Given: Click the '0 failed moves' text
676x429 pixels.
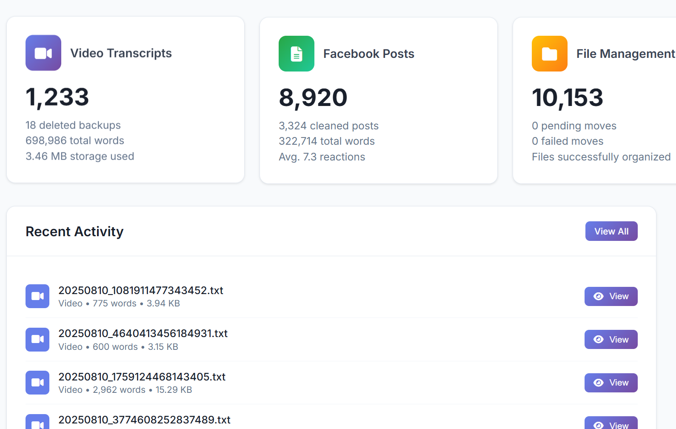Looking at the screenshot, I should 568,141.
